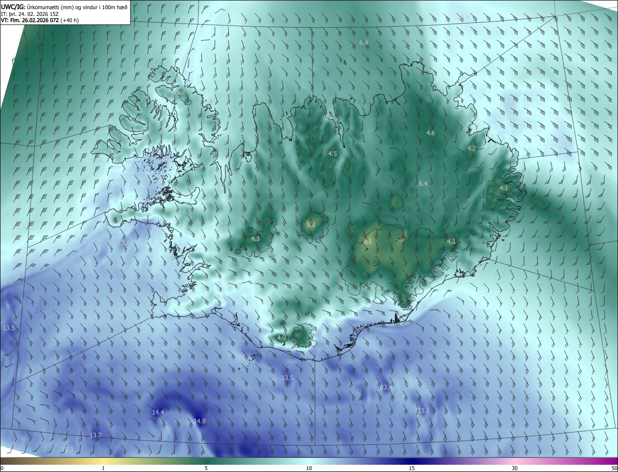Select the initialization time line 'IT: þri. 24. 02. 2026 15Z'
This screenshot has width=618, height=472.
pyautogui.click(x=31, y=14)
